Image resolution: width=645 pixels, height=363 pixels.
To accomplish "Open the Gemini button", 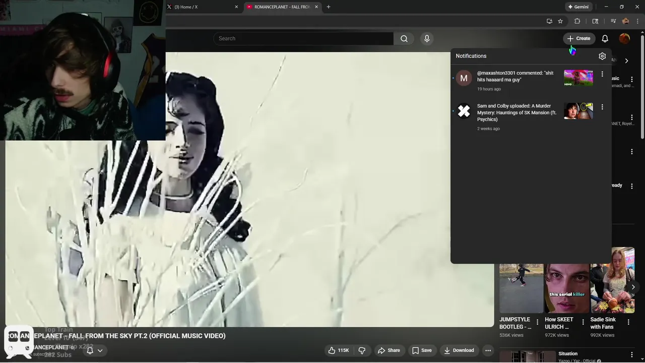I will click(x=578, y=7).
